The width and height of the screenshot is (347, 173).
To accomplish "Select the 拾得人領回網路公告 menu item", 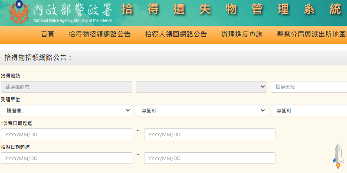I will point(176,35).
